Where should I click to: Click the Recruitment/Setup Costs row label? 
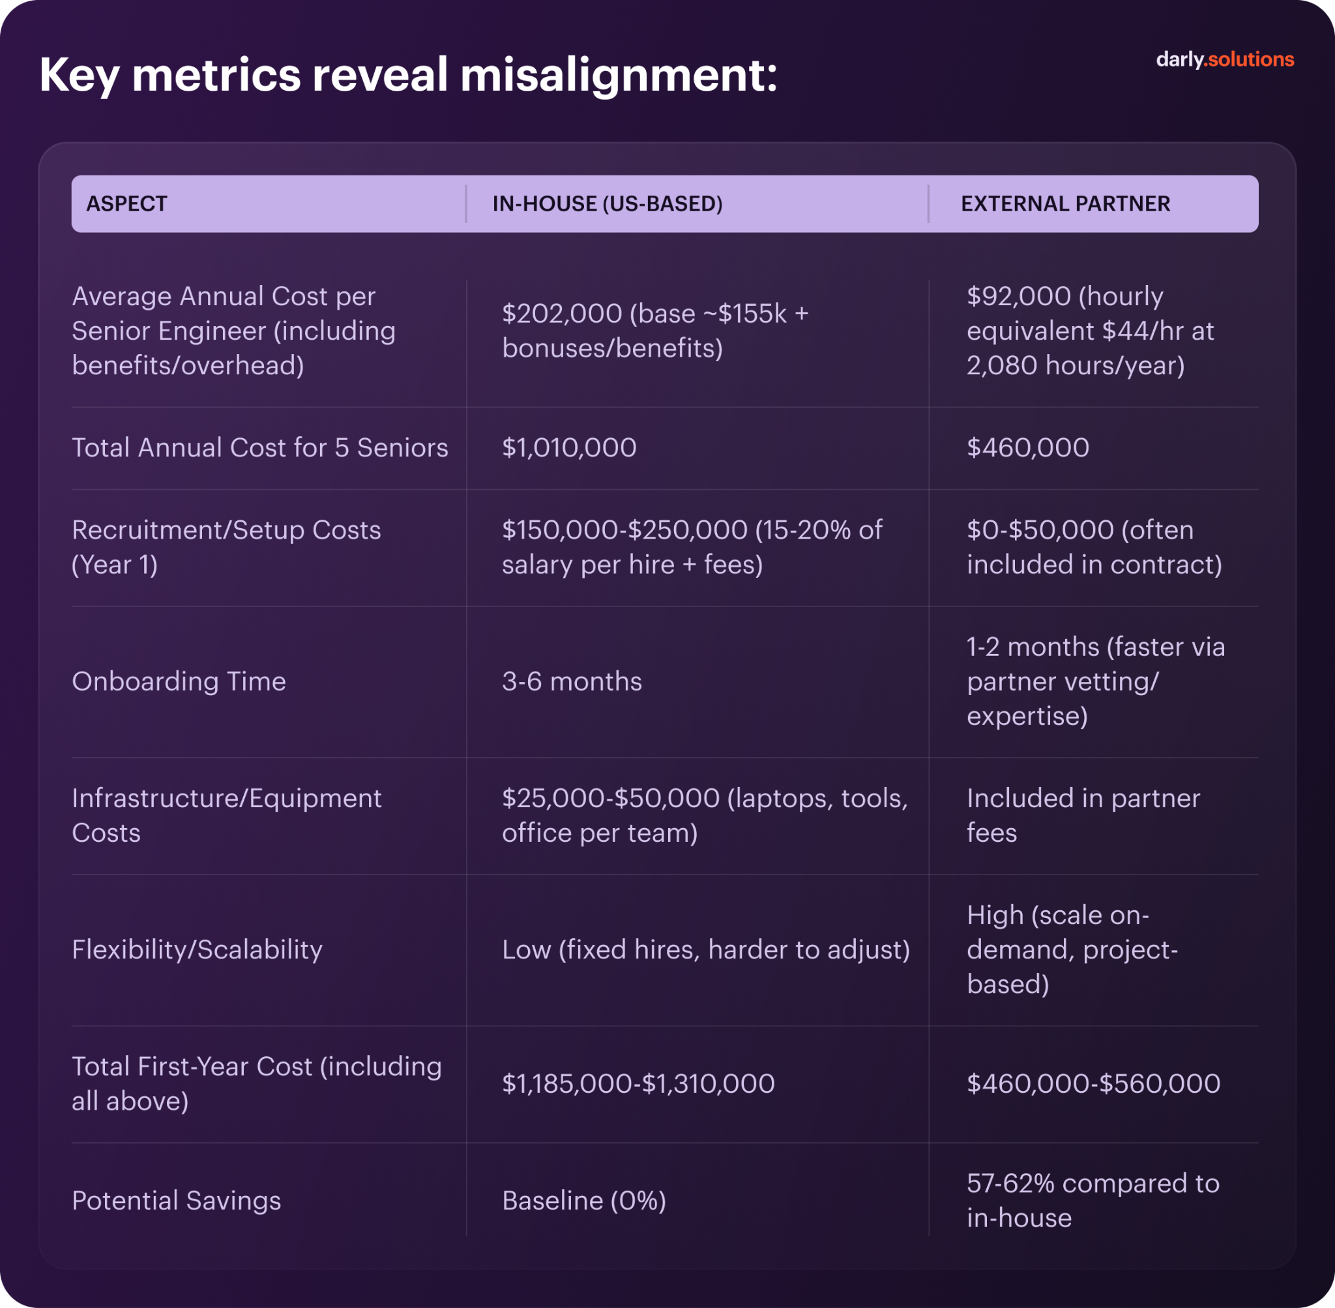coord(226,548)
